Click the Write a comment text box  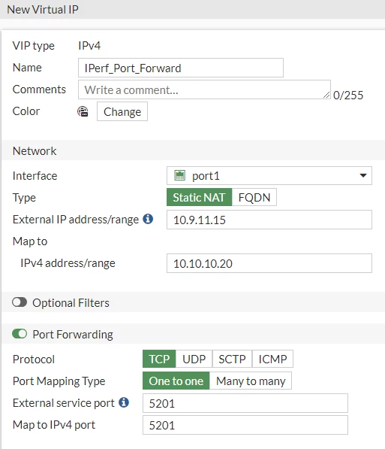point(204,89)
